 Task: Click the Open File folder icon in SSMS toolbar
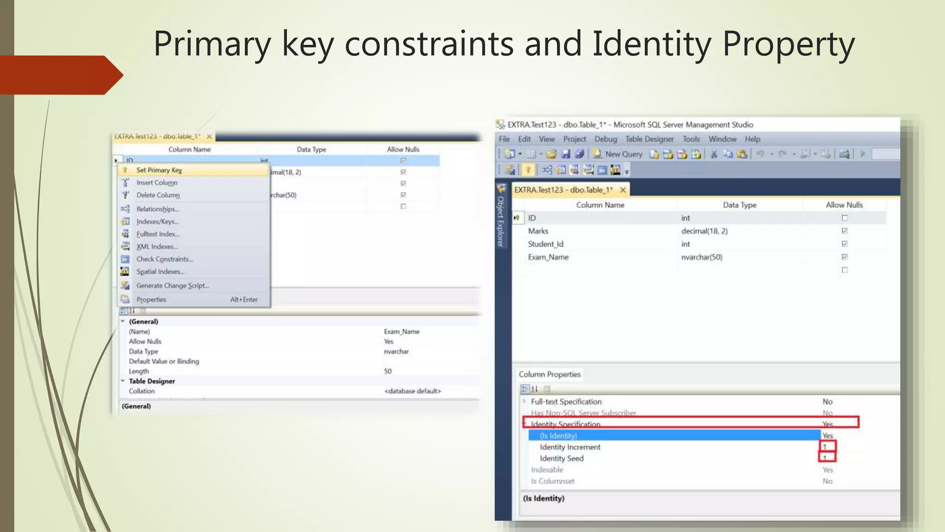(551, 154)
